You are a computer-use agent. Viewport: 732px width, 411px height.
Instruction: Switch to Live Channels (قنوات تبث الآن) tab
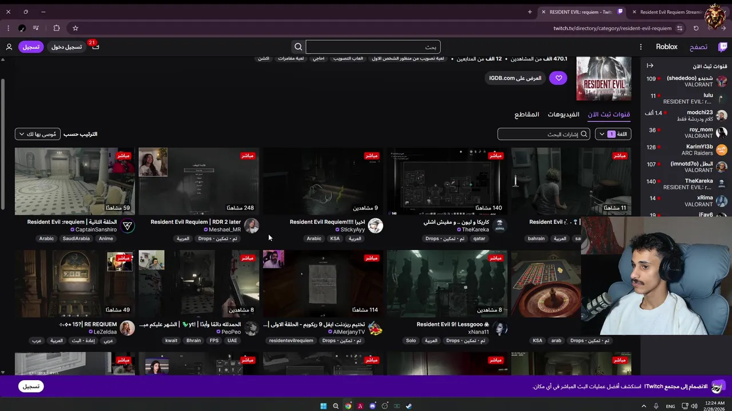609,114
